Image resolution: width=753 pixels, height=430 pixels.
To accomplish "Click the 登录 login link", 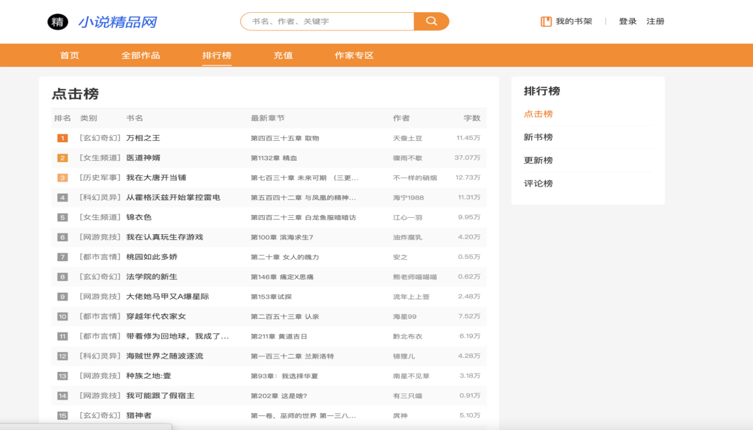I will [628, 21].
